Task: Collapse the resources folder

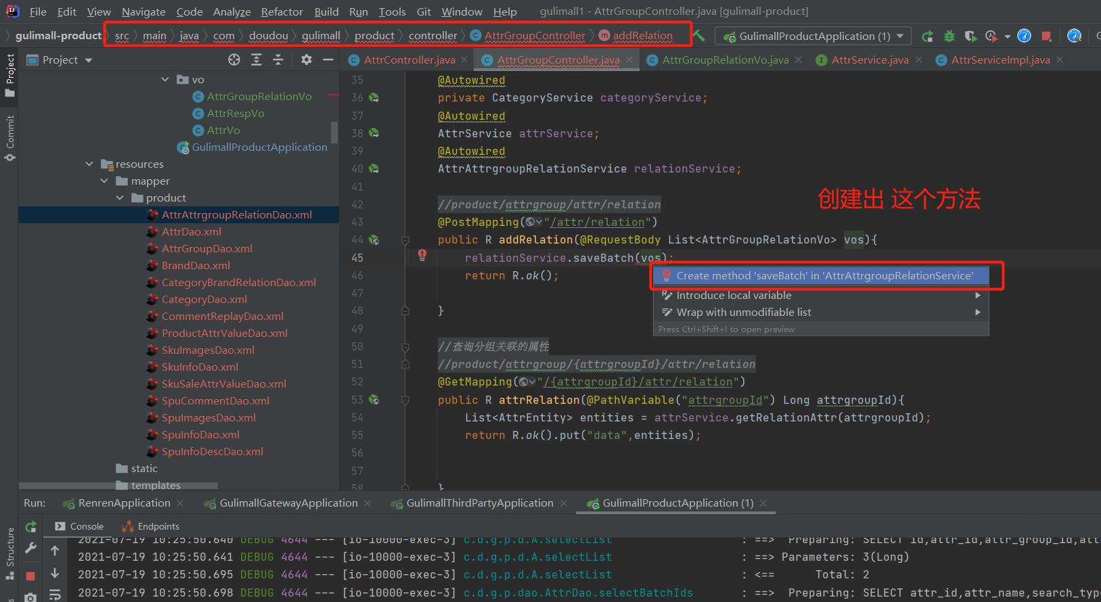Action: (x=89, y=164)
